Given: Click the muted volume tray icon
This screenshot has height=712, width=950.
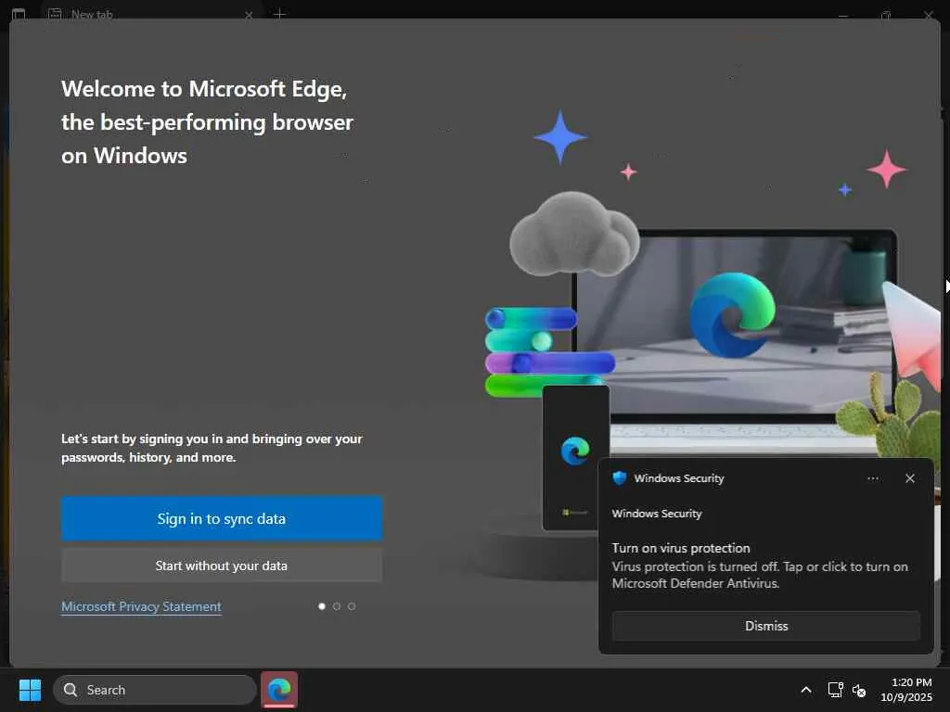Looking at the screenshot, I should pos(858,690).
